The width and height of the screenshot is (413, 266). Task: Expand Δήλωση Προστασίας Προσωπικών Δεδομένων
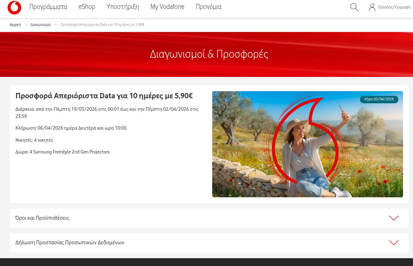point(70,242)
